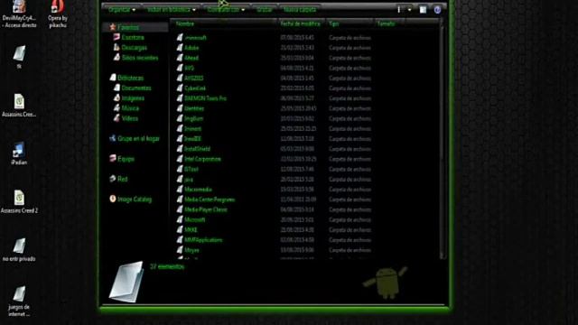Click the large folder icon in details pane
Screen dimensions: 578x325
click(126, 282)
